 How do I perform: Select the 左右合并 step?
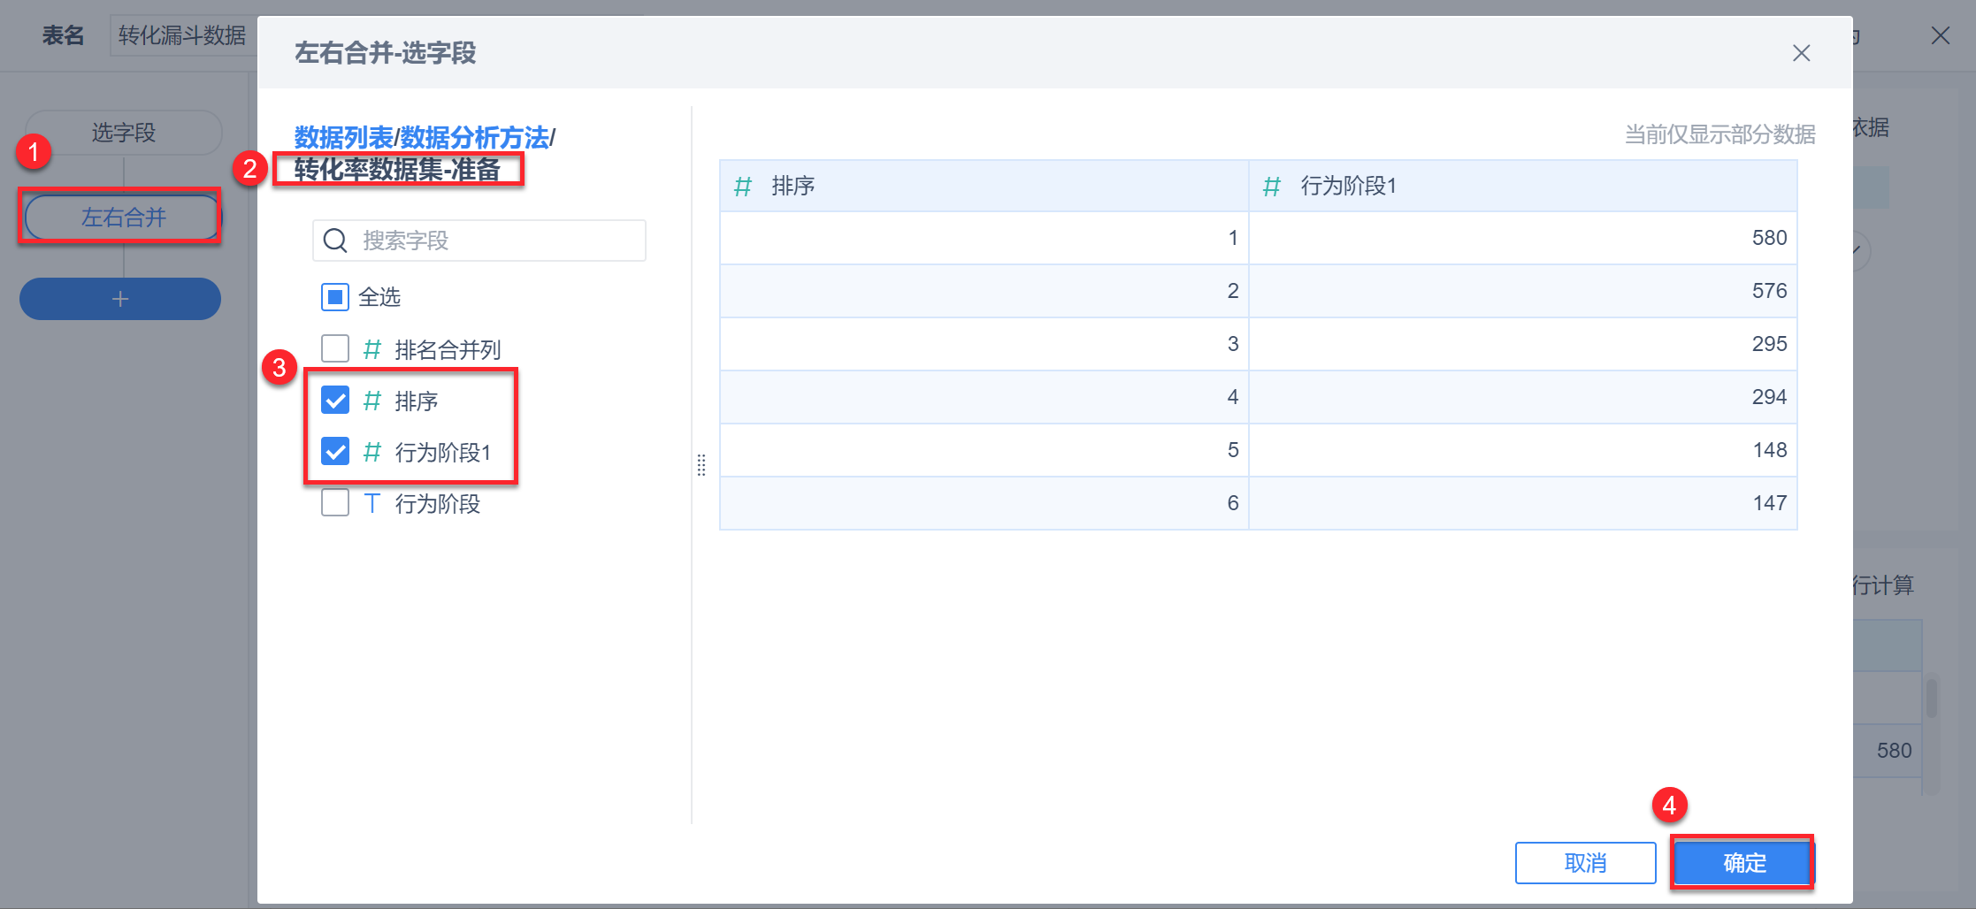(123, 218)
